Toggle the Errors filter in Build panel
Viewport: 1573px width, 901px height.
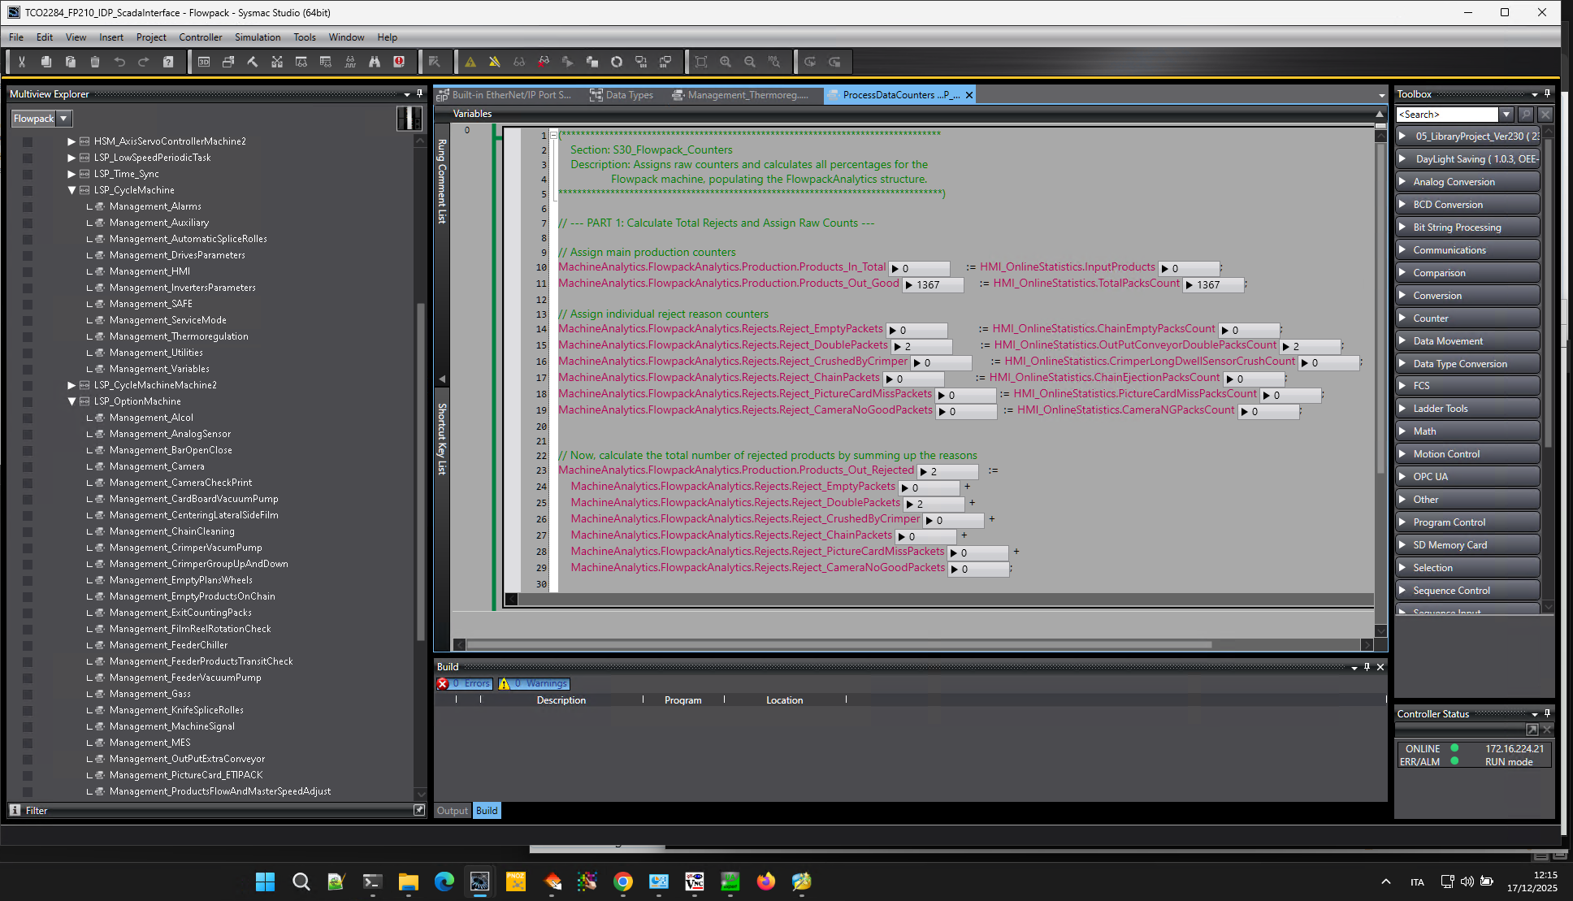click(x=465, y=684)
